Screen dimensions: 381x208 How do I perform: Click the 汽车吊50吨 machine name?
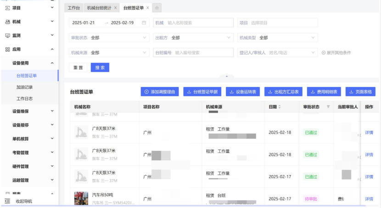pyautogui.click(x=102, y=195)
